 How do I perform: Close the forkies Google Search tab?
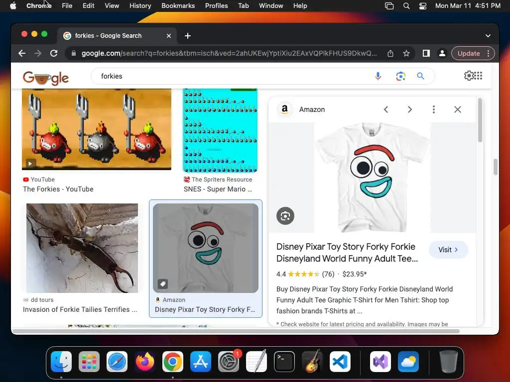169,36
